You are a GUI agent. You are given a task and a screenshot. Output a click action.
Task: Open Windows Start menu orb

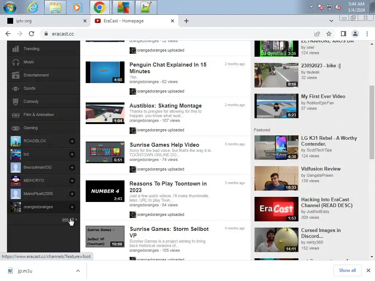point(10,7)
